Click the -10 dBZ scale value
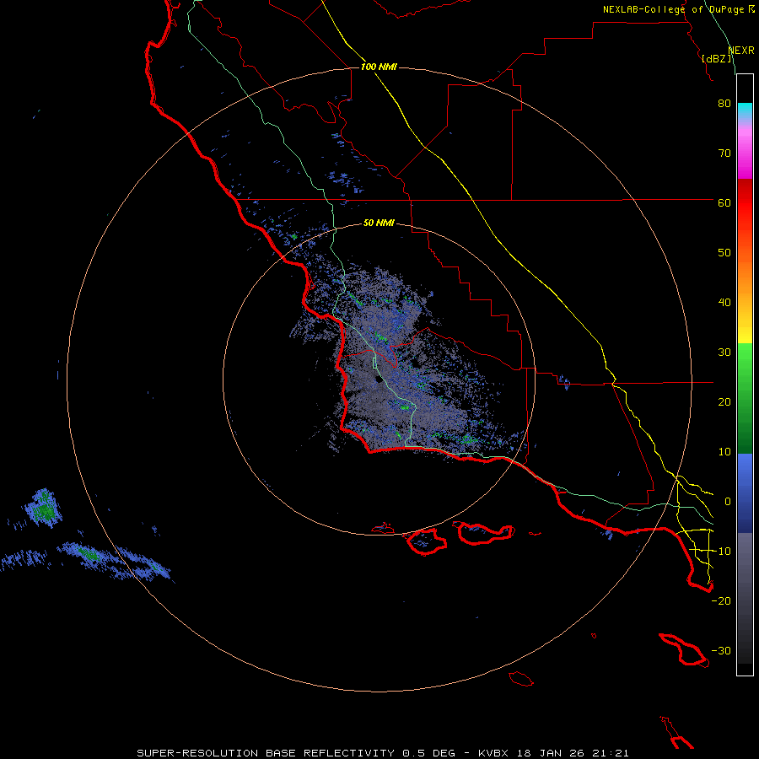Screen dimensions: 759x759 721,552
